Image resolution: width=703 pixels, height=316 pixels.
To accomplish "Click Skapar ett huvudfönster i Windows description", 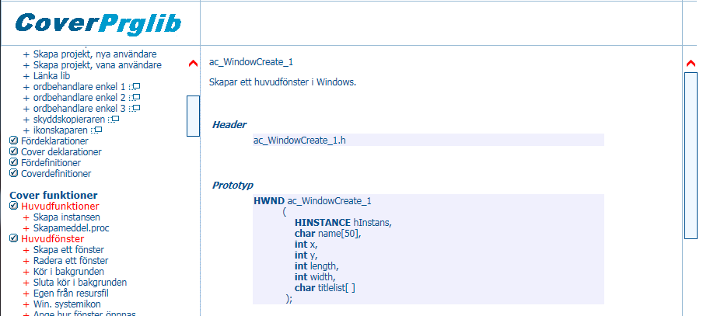I will (282, 83).
